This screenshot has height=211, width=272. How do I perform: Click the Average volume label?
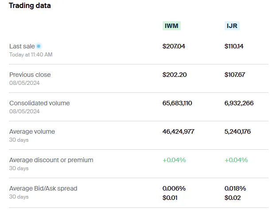coord(32,131)
